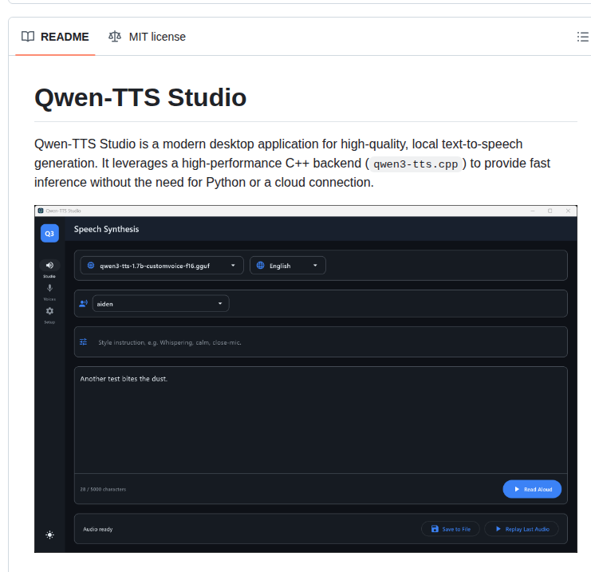Click the "Audio ready" status text
Viewport: 591px width, 572px height.
[97, 529]
